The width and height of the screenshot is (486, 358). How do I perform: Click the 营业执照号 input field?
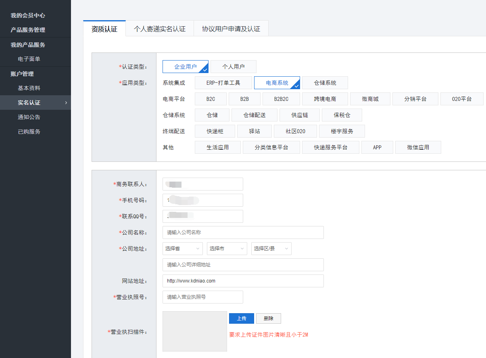coord(202,297)
